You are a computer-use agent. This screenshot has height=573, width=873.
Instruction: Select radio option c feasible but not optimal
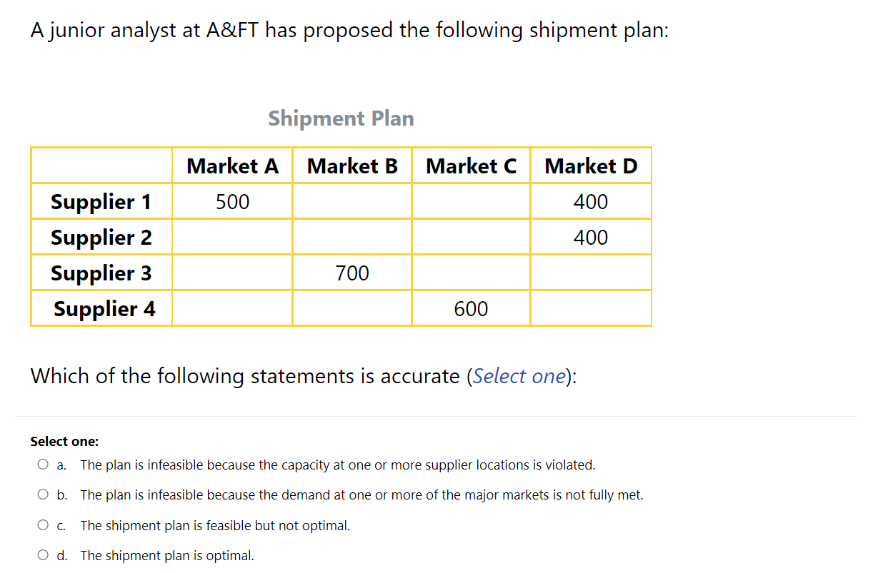43,524
